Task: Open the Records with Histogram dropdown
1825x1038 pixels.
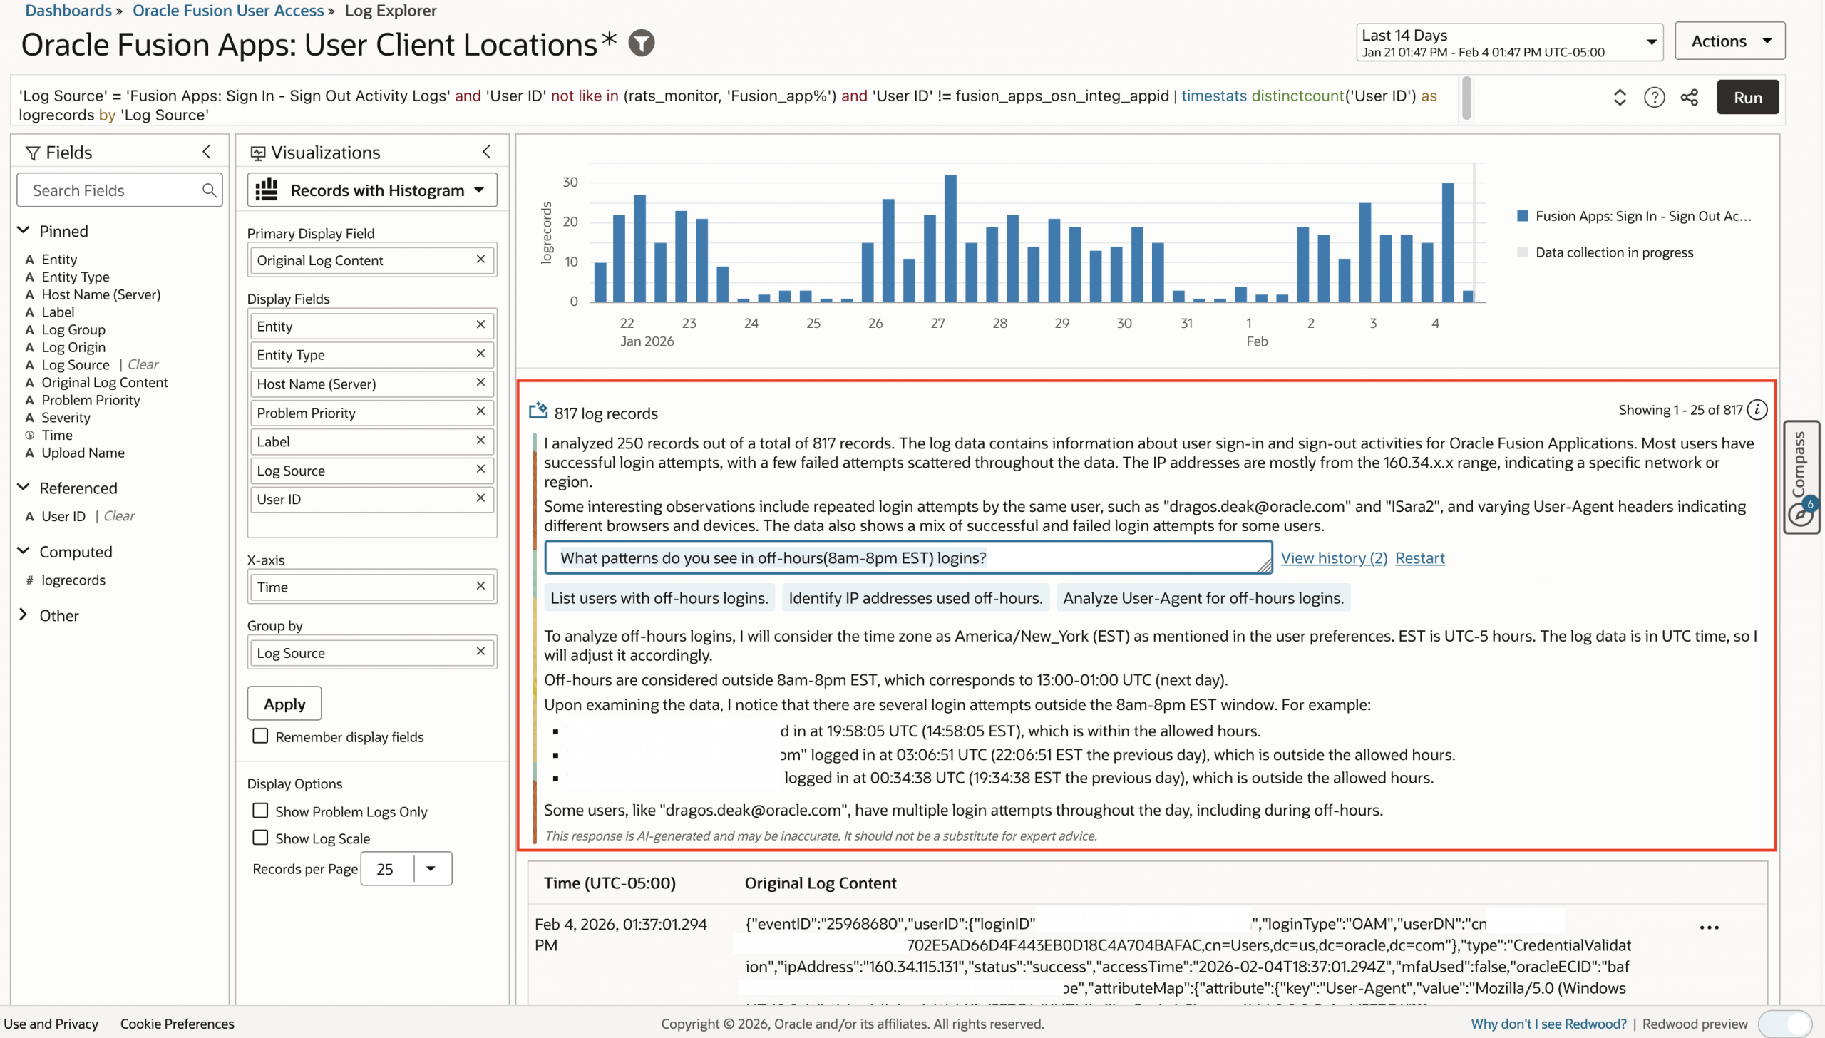Action: [x=372, y=190]
